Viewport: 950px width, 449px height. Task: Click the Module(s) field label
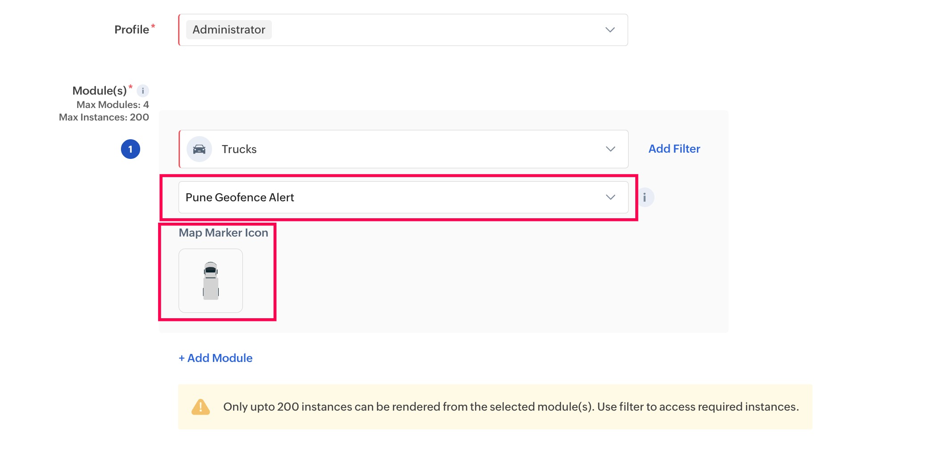[x=100, y=91]
